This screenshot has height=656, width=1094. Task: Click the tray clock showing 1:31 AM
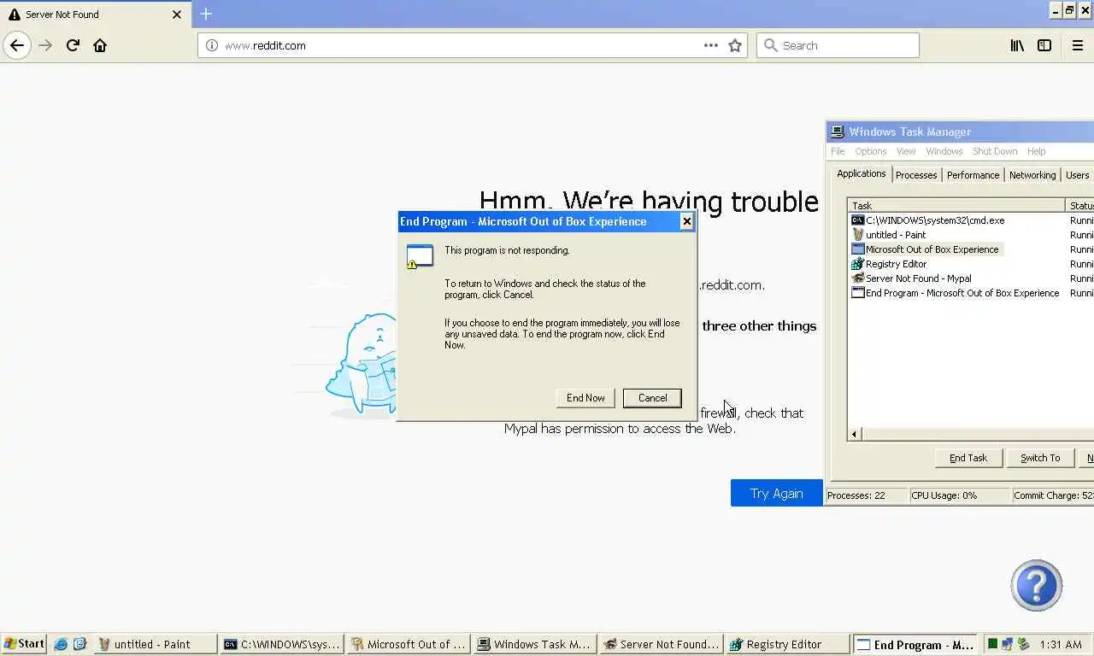[1061, 644]
